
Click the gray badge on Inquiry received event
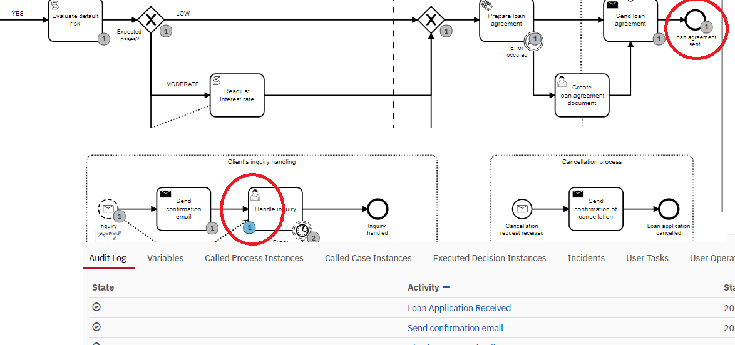click(120, 217)
